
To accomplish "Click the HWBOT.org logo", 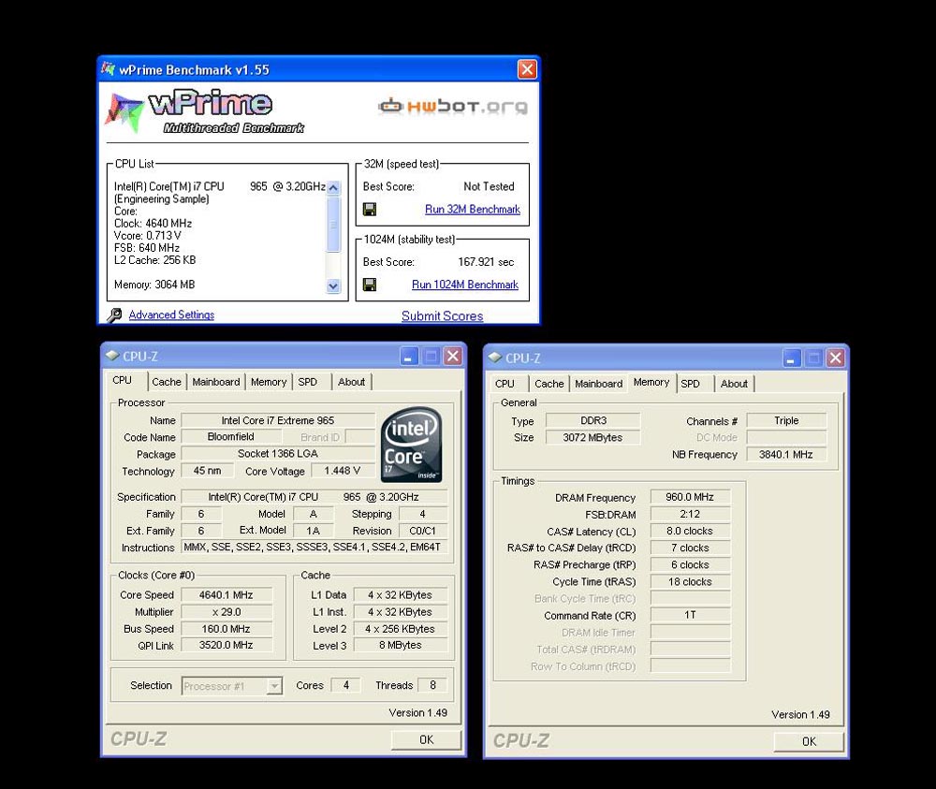I will (x=453, y=107).
